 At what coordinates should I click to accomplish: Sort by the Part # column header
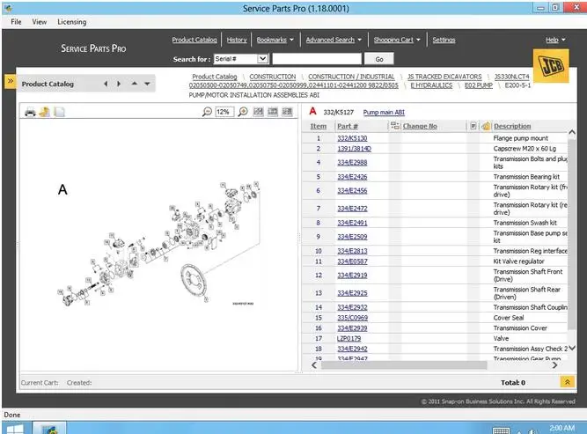(x=348, y=126)
